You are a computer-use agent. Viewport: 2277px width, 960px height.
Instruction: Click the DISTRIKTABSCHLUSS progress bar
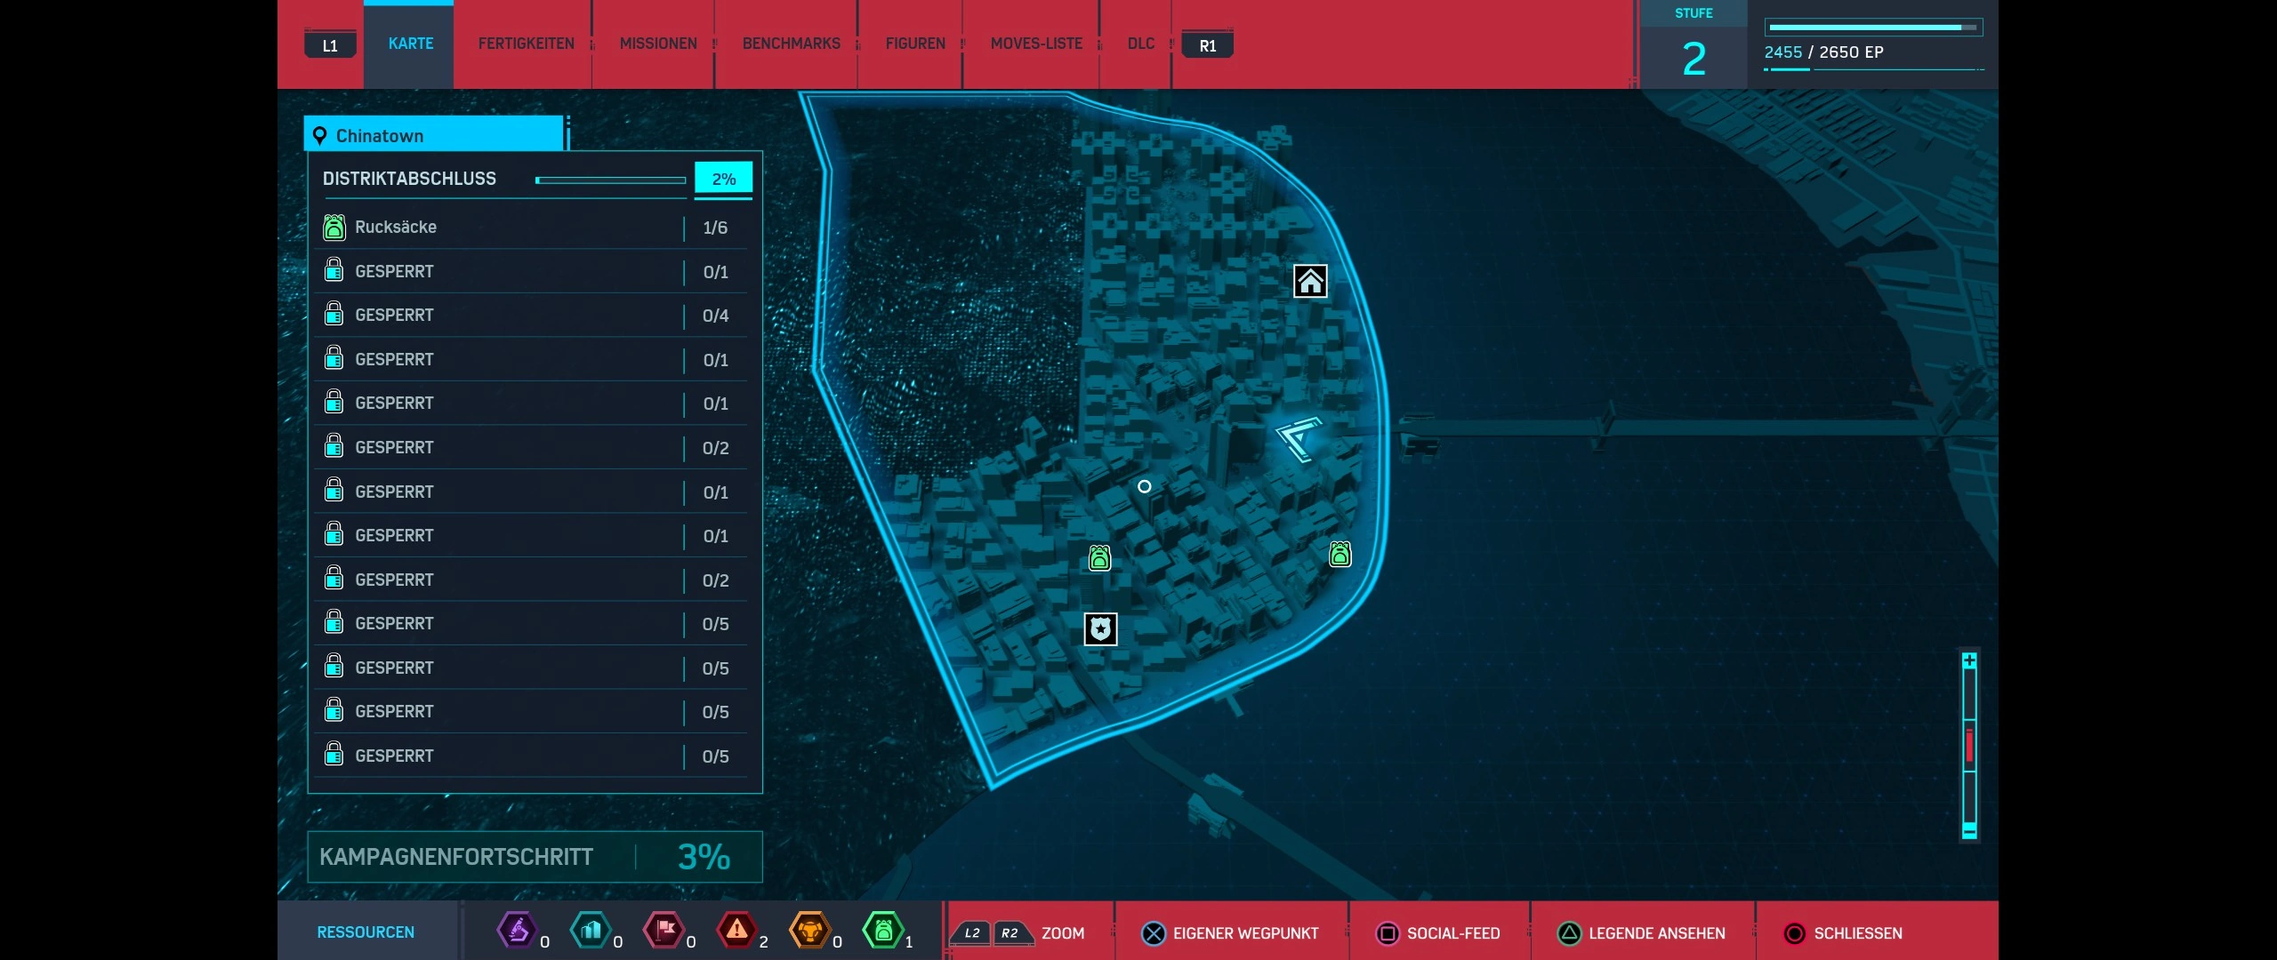610,180
